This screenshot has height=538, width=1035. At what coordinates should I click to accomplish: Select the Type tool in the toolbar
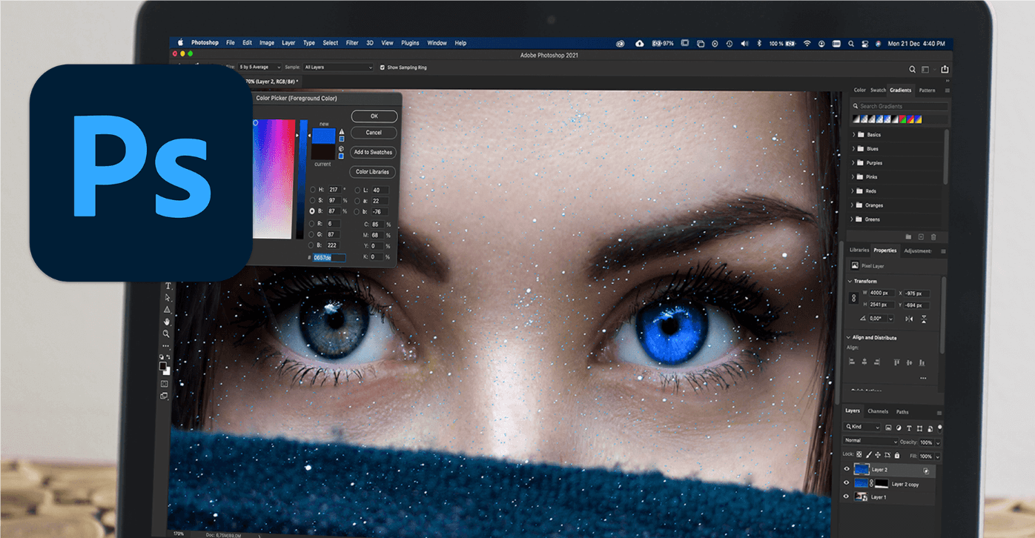(x=168, y=285)
